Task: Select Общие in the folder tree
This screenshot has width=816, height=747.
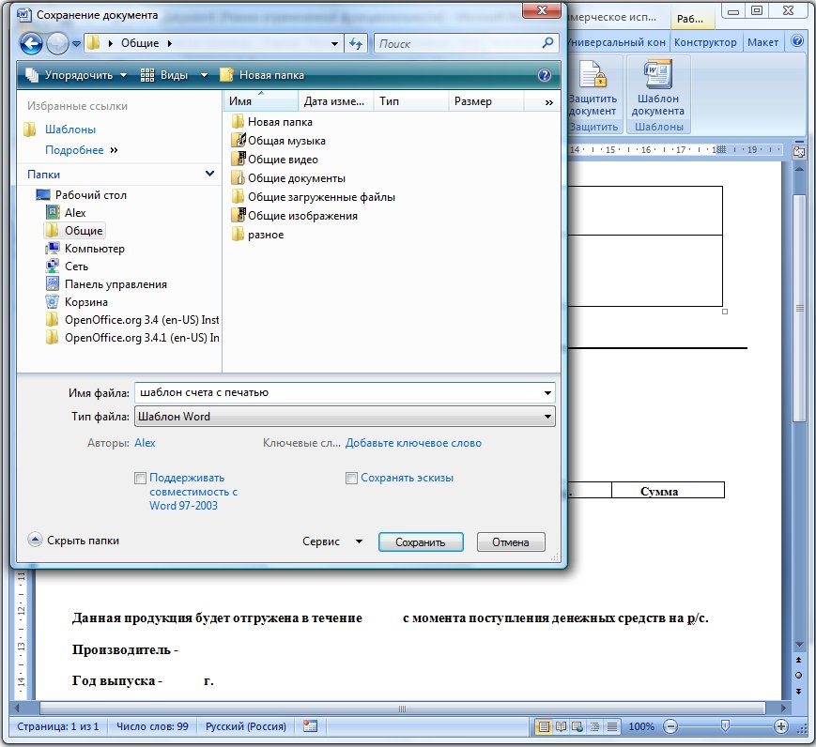Action: click(x=74, y=231)
